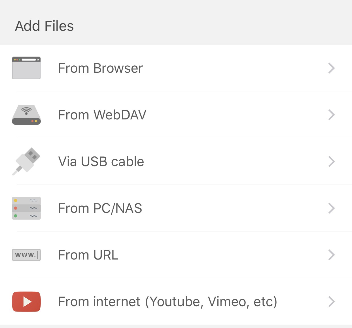
Task: Expand chevron beside From WebDAV
Action: coord(332,115)
